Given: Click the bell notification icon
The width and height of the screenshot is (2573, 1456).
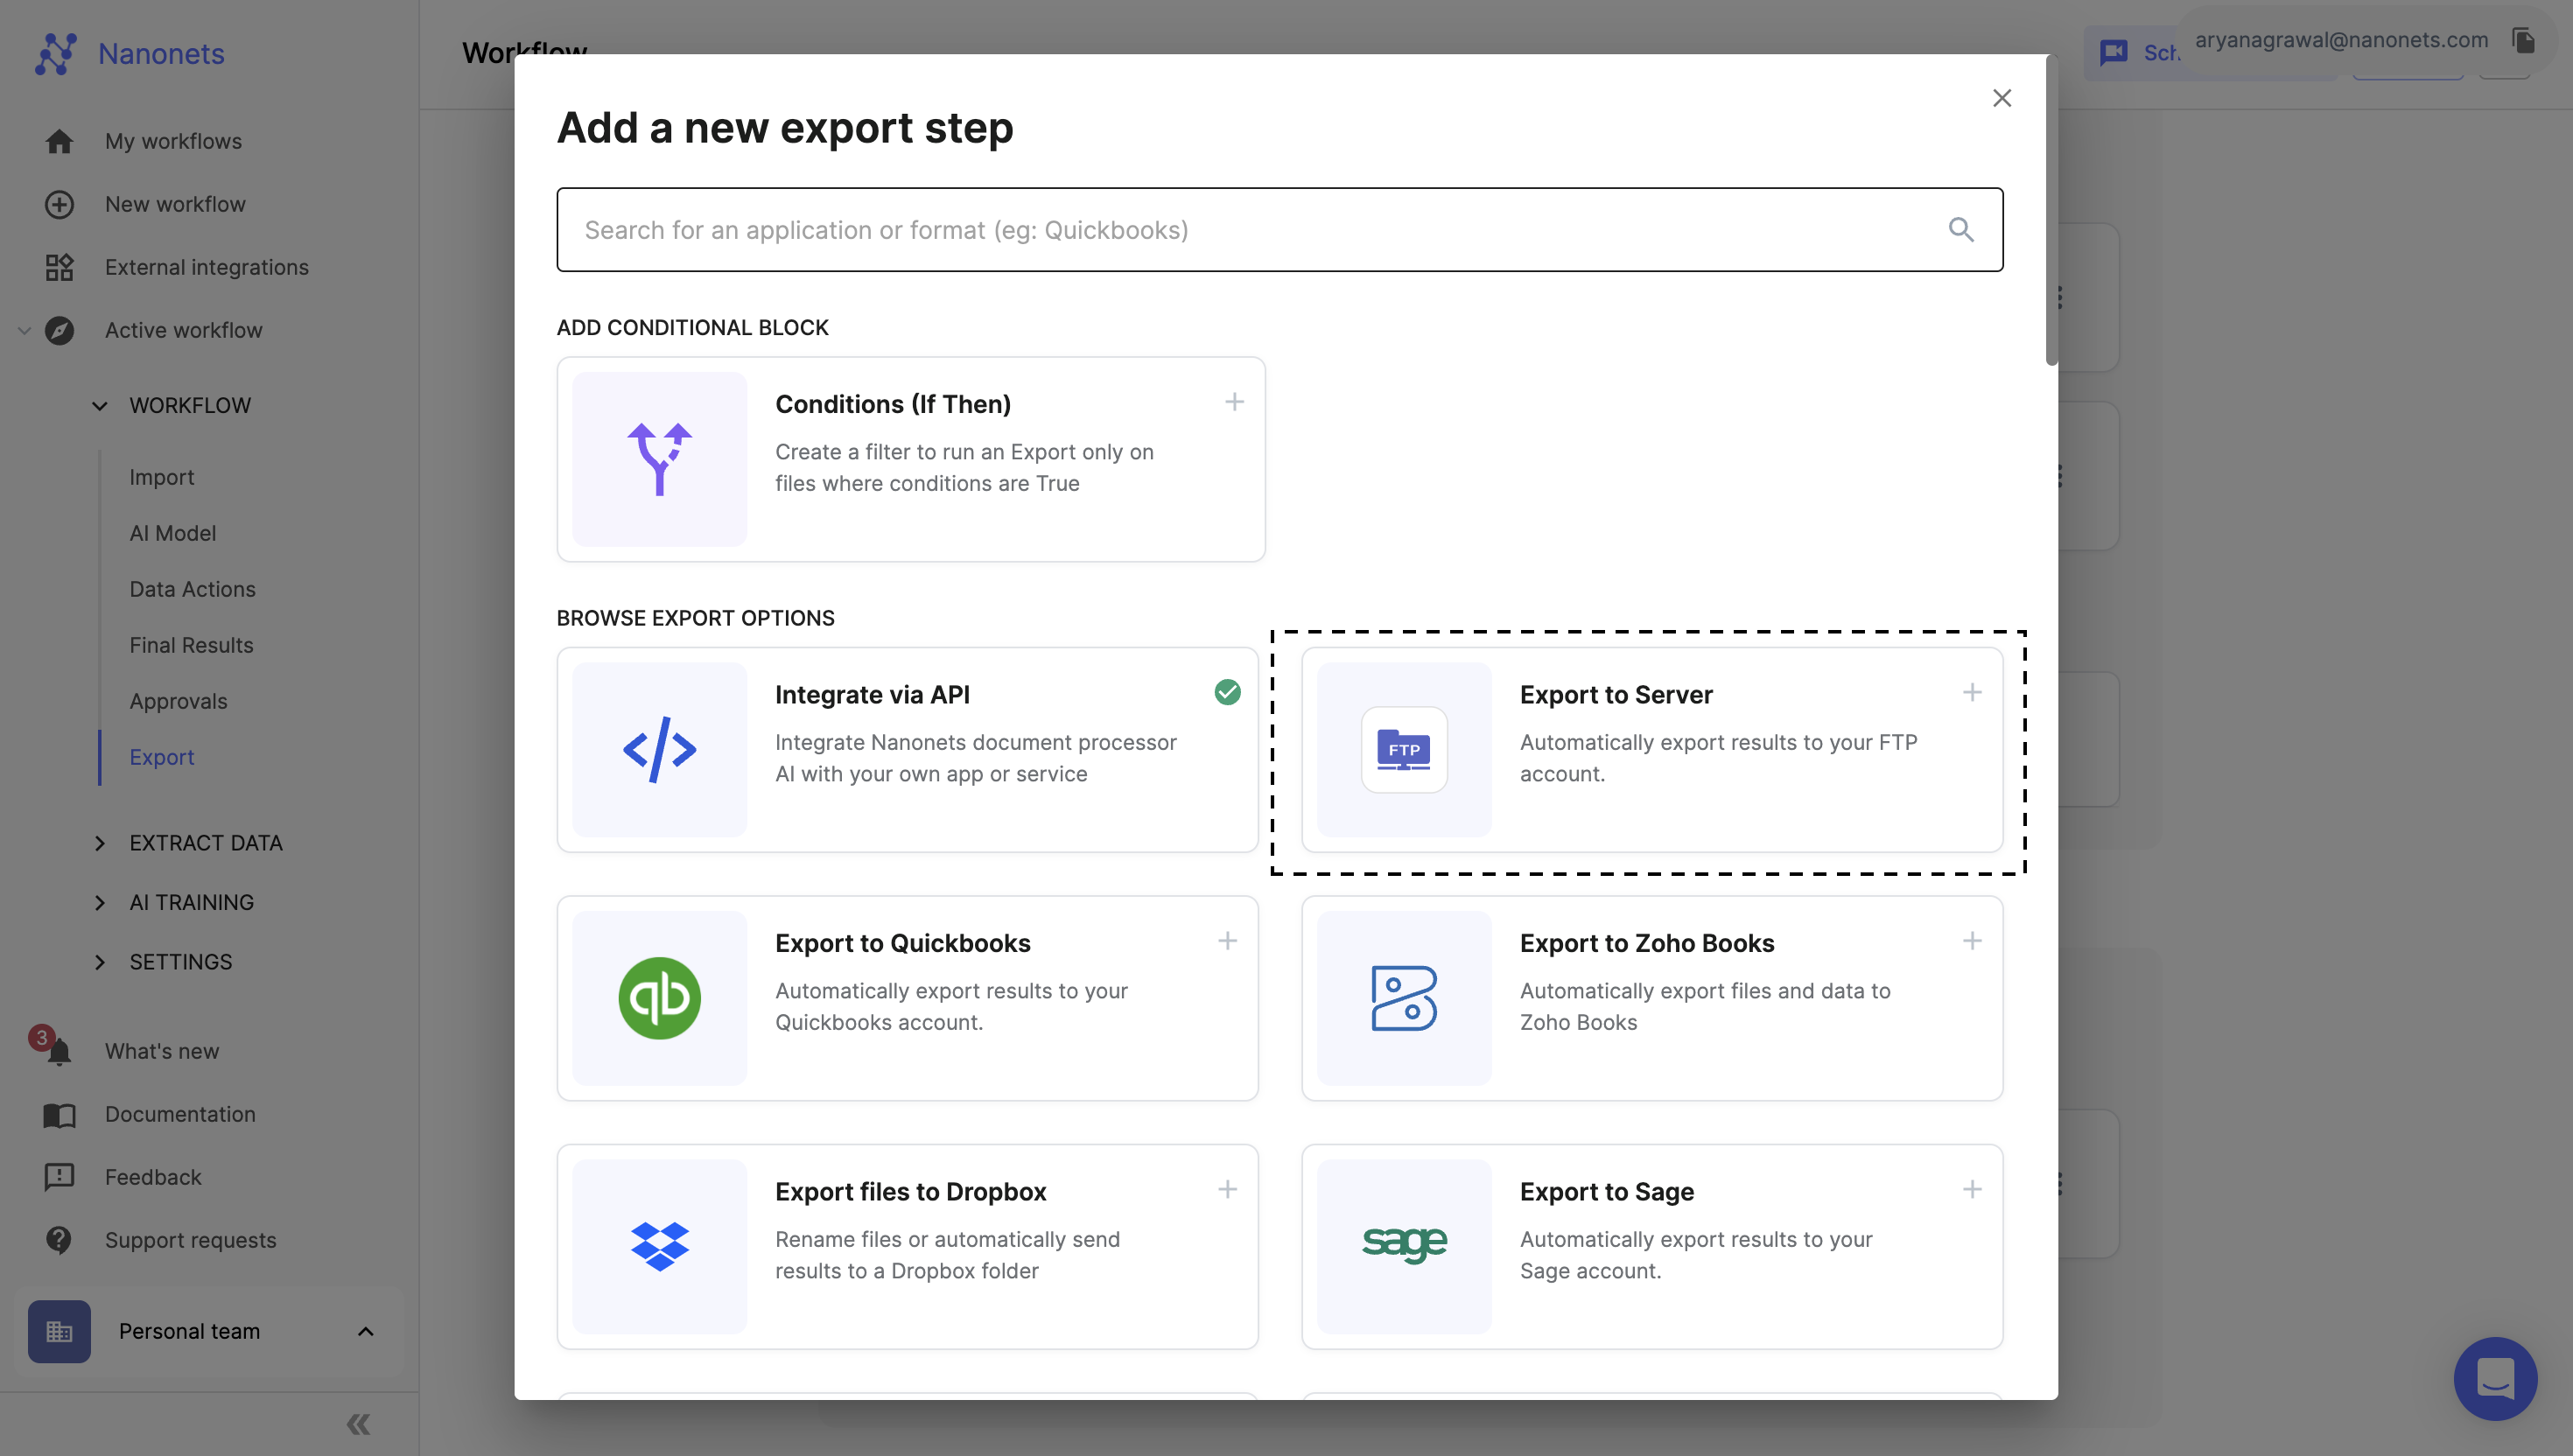Looking at the screenshot, I should click(59, 1052).
